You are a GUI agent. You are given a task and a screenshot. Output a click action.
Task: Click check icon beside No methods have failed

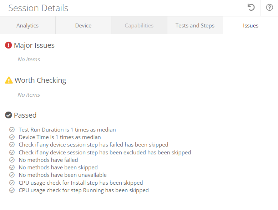pyautogui.click(x=12, y=160)
